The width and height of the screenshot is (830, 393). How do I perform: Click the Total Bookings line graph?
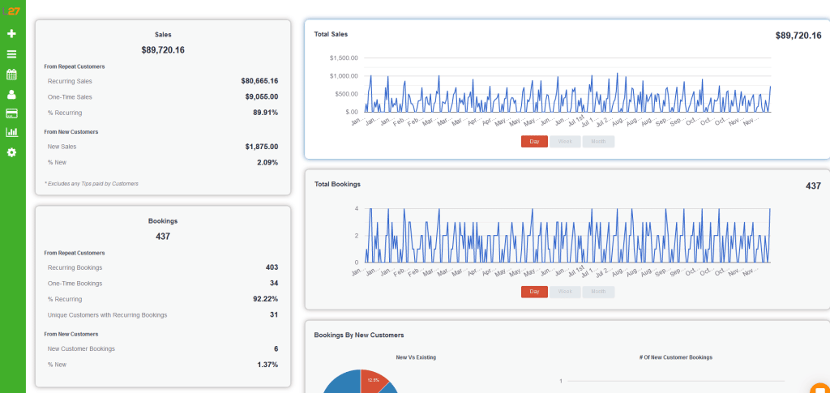pyautogui.click(x=567, y=235)
